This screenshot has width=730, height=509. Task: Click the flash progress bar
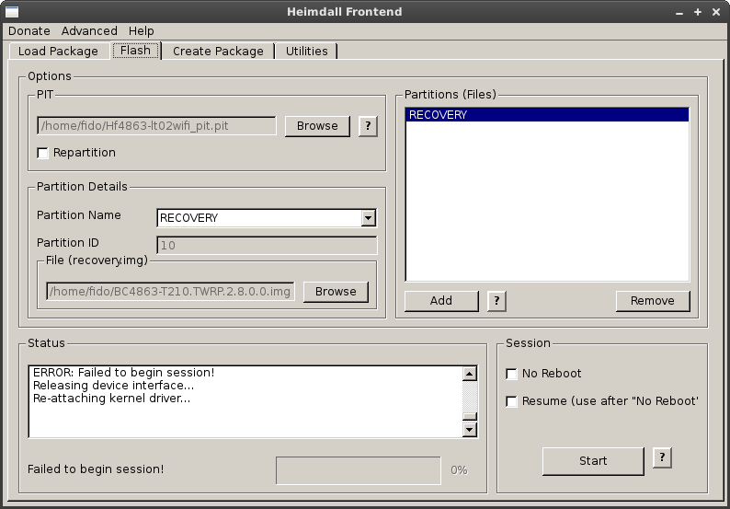coord(359,470)
